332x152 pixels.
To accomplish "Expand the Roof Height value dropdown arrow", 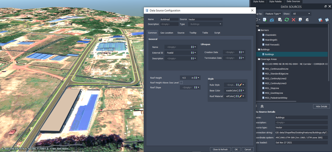I will tap(198, 78).
